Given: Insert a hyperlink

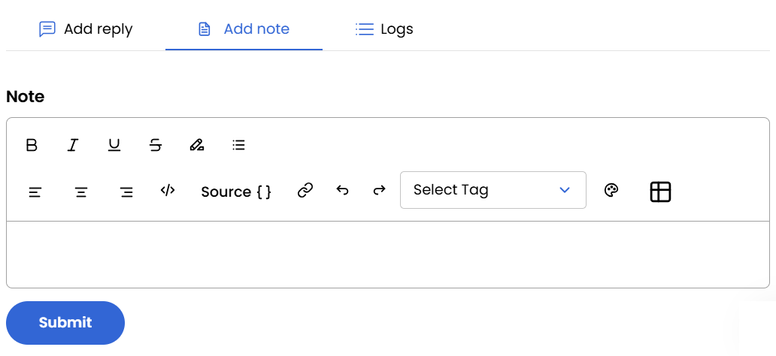Looking at the screenshot, I should coord(305,191).
